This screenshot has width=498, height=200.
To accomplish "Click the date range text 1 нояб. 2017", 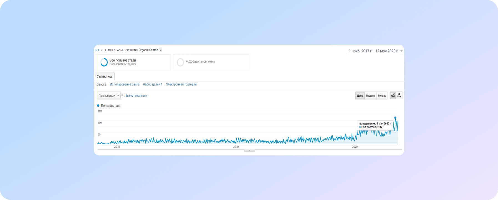I will [361, 51].
